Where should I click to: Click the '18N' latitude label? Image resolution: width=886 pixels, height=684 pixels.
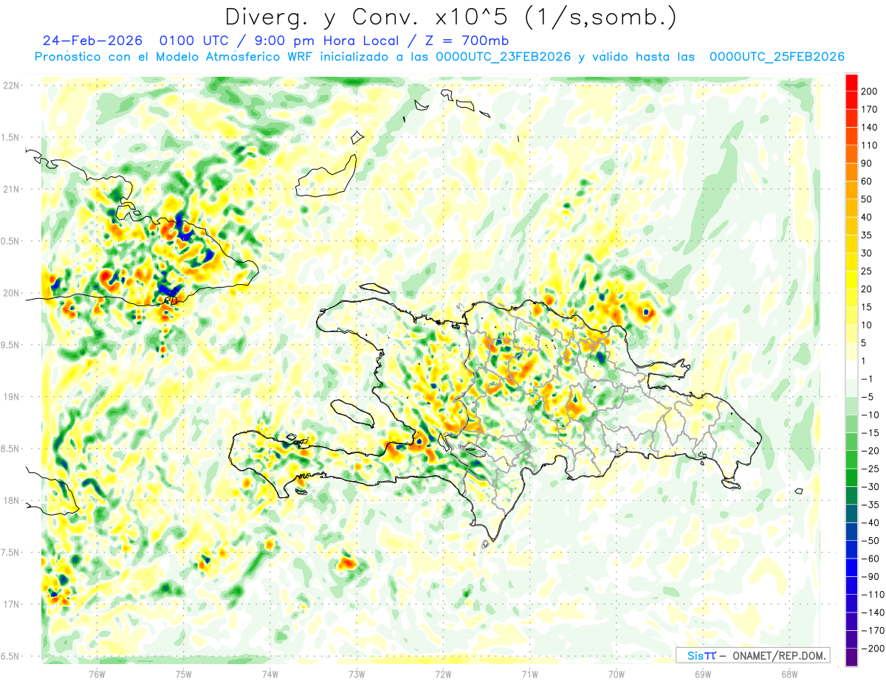(x=10, y=501)
